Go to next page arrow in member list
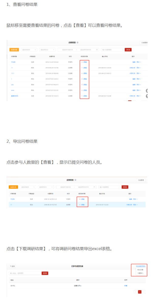 (144, 292)
